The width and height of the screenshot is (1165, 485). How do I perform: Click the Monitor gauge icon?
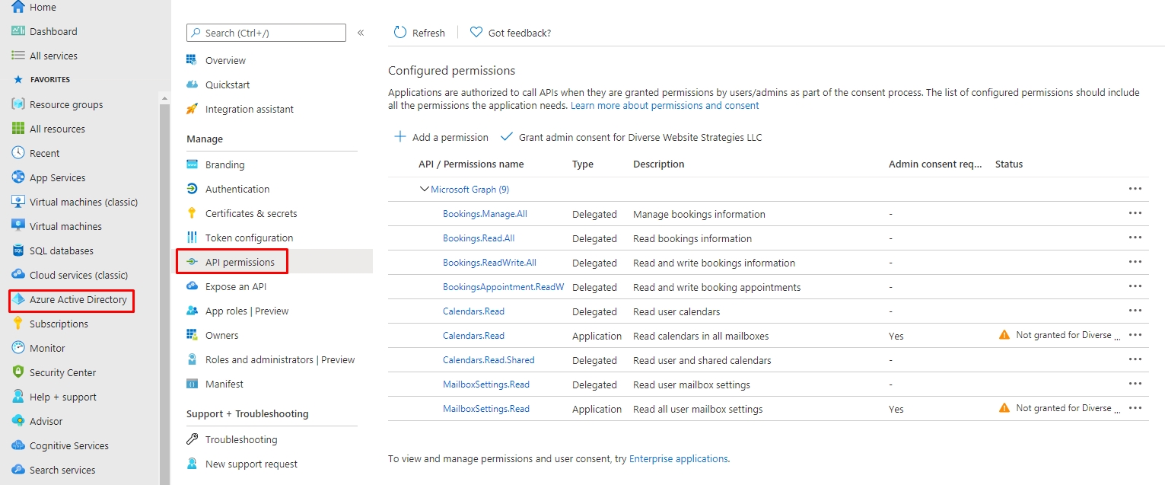[18, 348]
